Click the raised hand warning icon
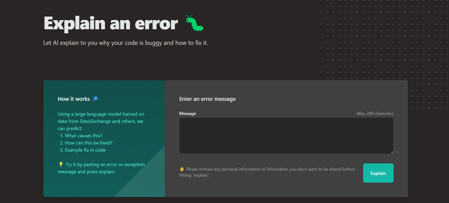449x203 pixels. pos(182,169)
